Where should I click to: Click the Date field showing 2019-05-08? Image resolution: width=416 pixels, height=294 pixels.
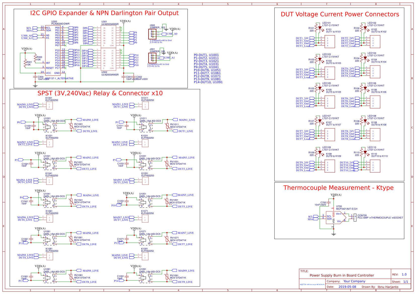(x=348, y=286)
